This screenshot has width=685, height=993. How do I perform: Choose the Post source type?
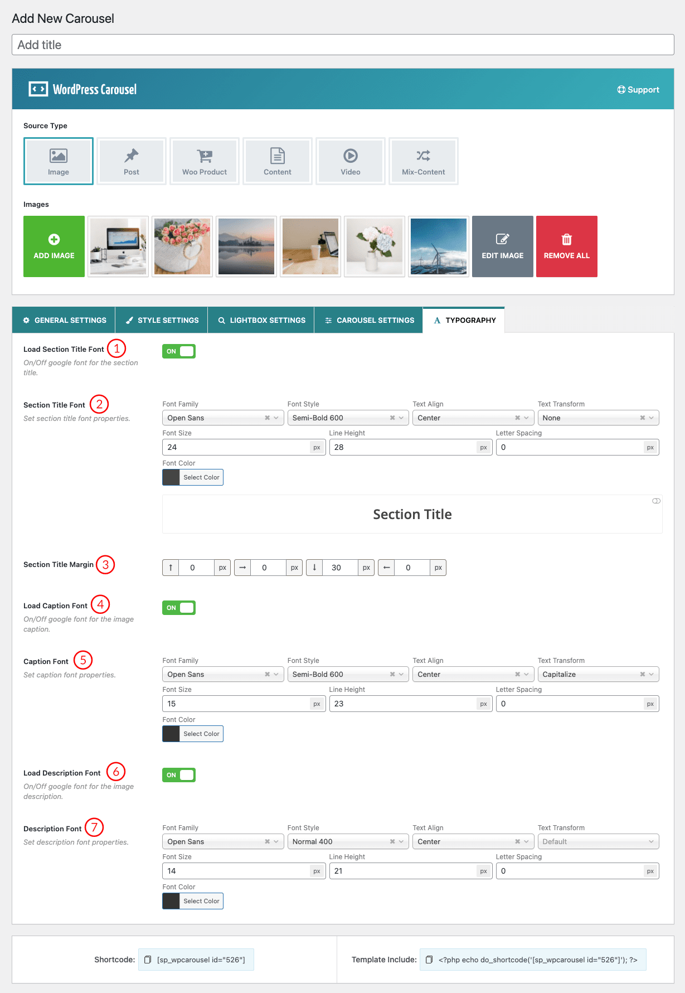point(132,161)
